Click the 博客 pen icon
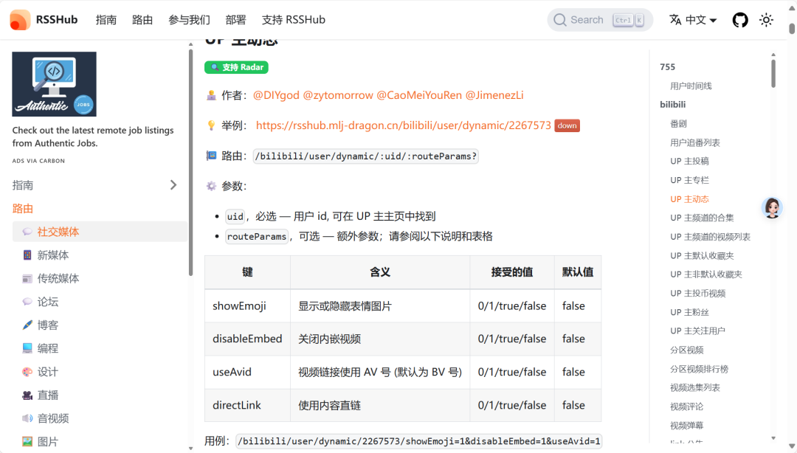Viewport: 797px width, 453px height. [27, 325]
